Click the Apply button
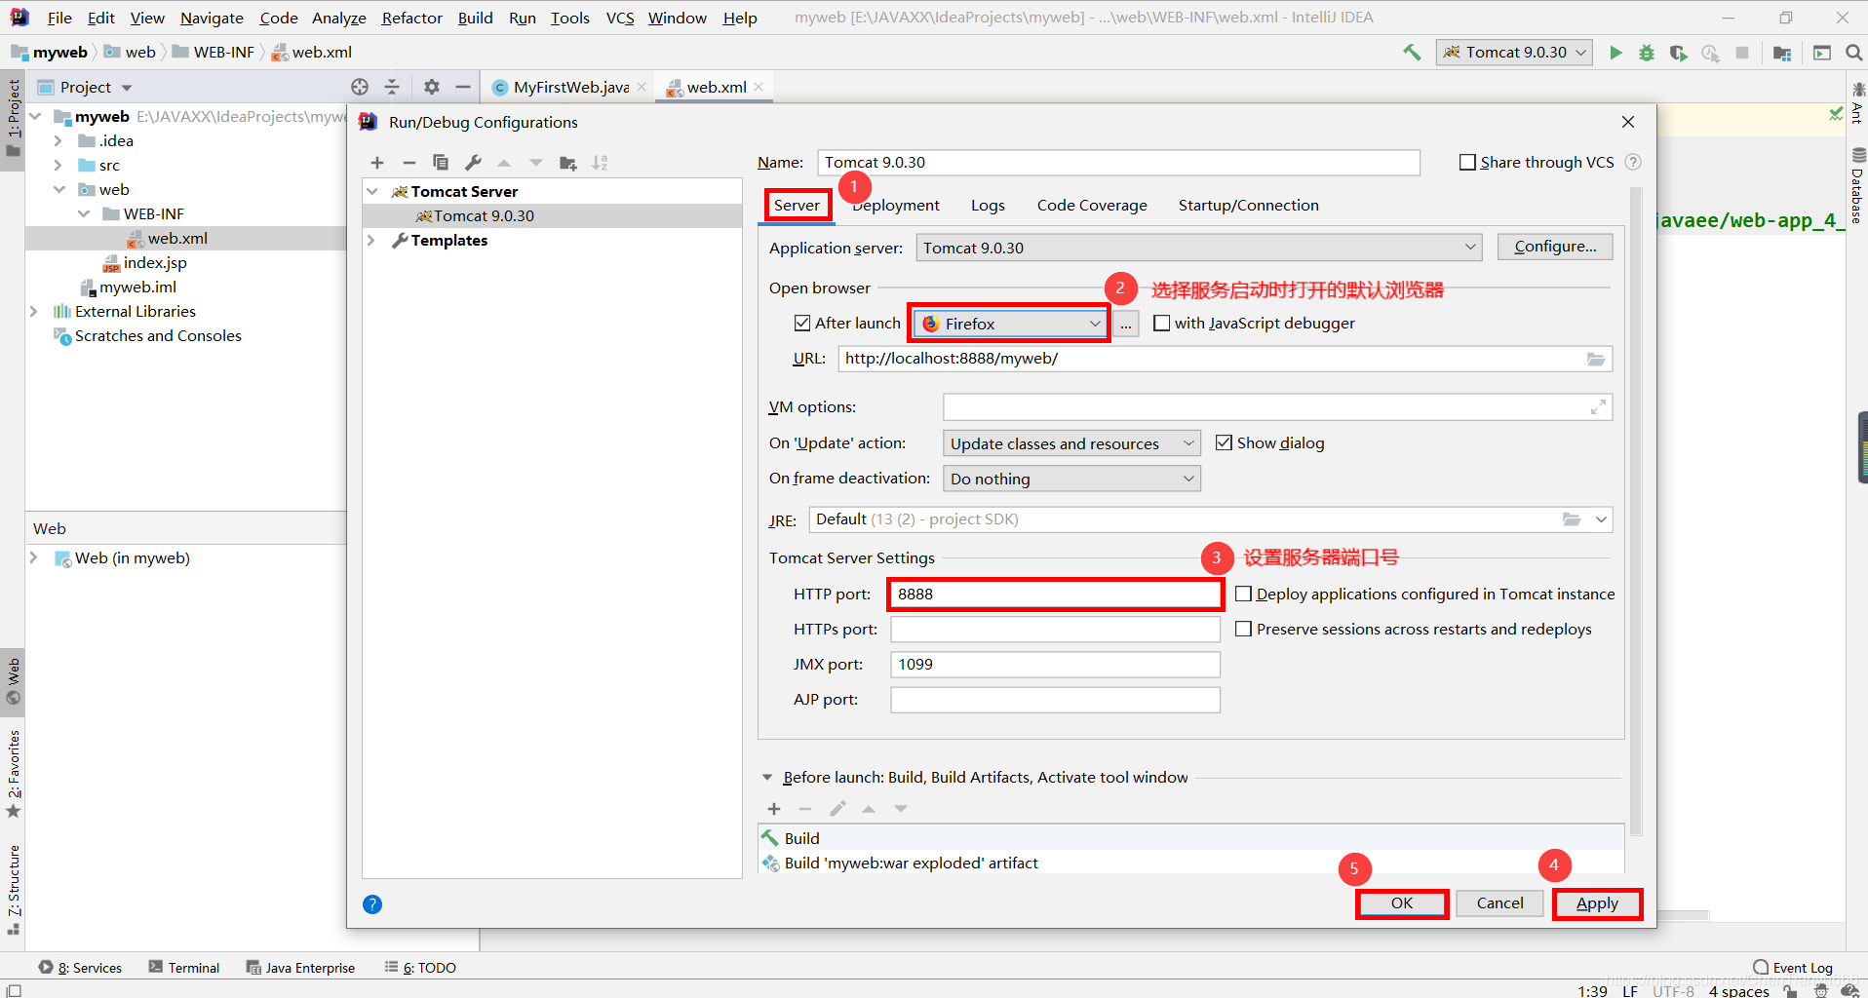This screenshot has height=998, width=1868. [1597, 903]
